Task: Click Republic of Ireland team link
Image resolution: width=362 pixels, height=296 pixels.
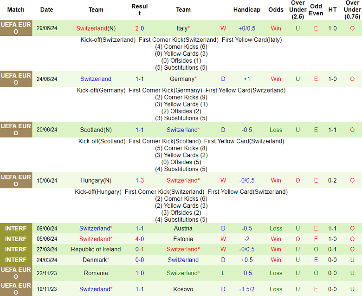Action: (x=96, y=250)
